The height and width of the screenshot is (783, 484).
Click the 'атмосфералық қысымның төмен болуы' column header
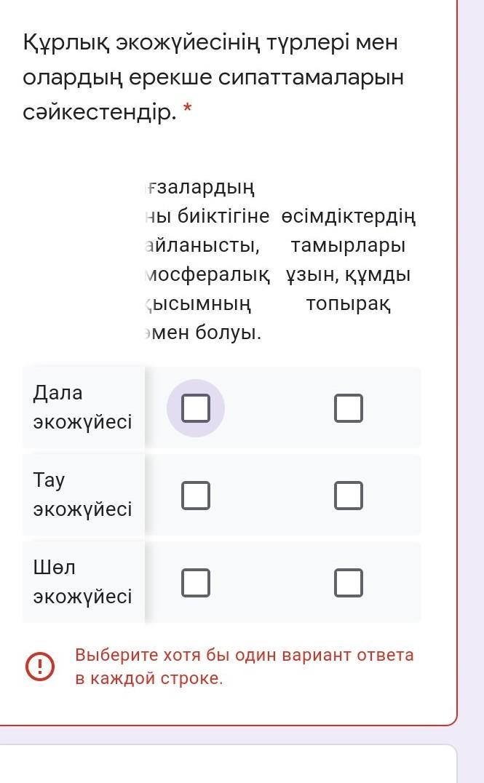[x=207, y=261]
